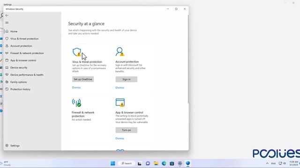The width and height of the screenshot is (300, 168).
Task: Open the Windows Start menu
Action: point(113,163)
